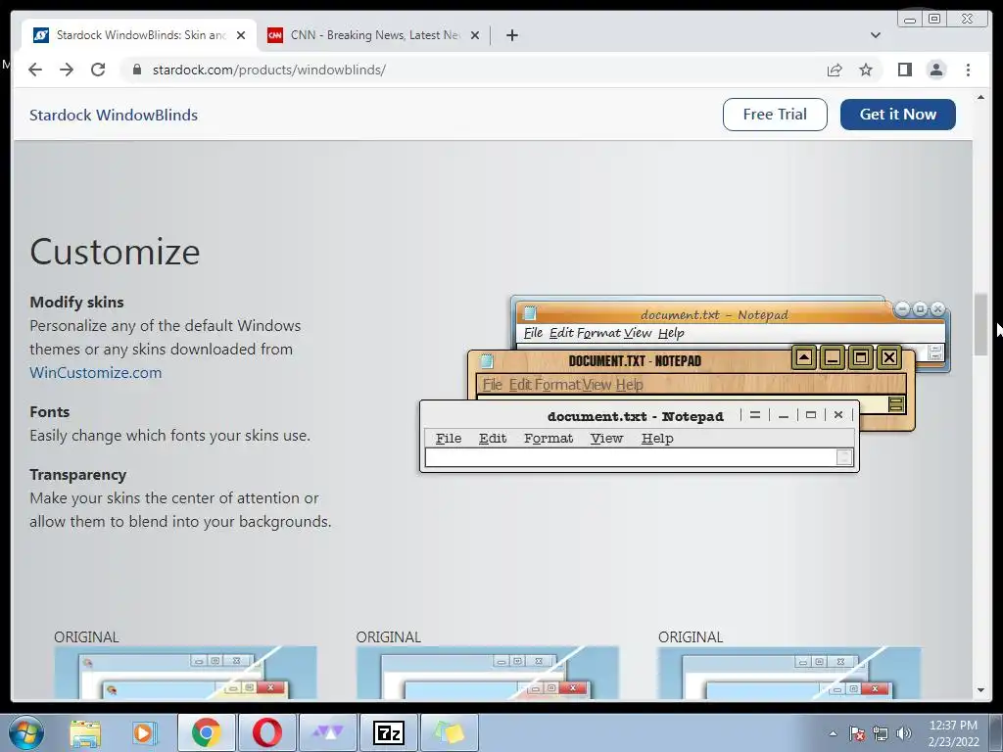Select the Stardock WindowBlinds tab

click(139, 35)
